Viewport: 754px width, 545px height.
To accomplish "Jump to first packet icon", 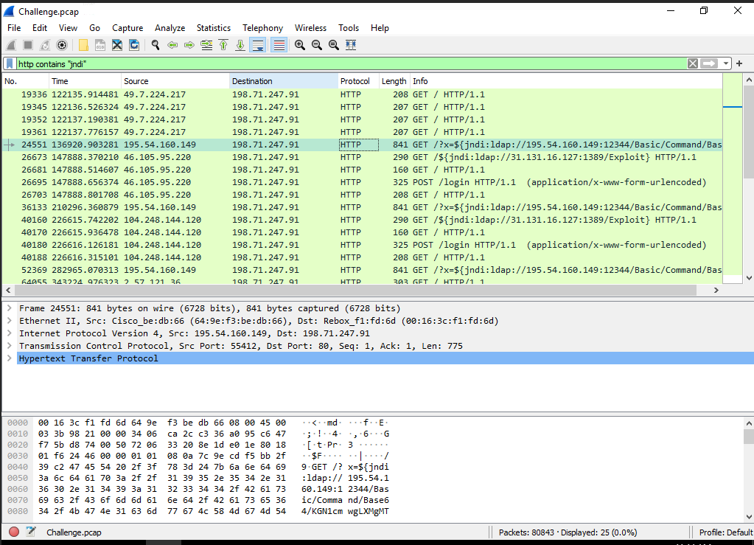I will [x=223, y=45].
